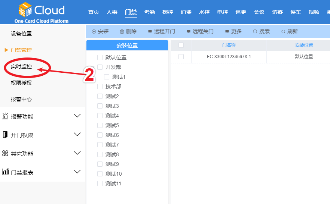Click the search magnifier icon

click(255, 32)
